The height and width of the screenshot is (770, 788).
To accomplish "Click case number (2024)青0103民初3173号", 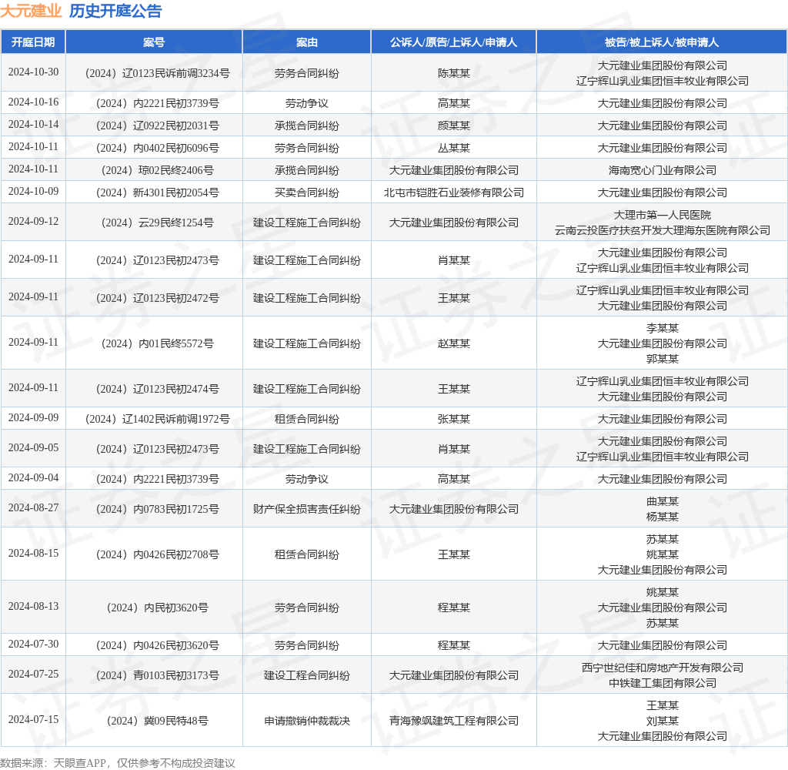I will pyautogui.click(x=157, y=675).
